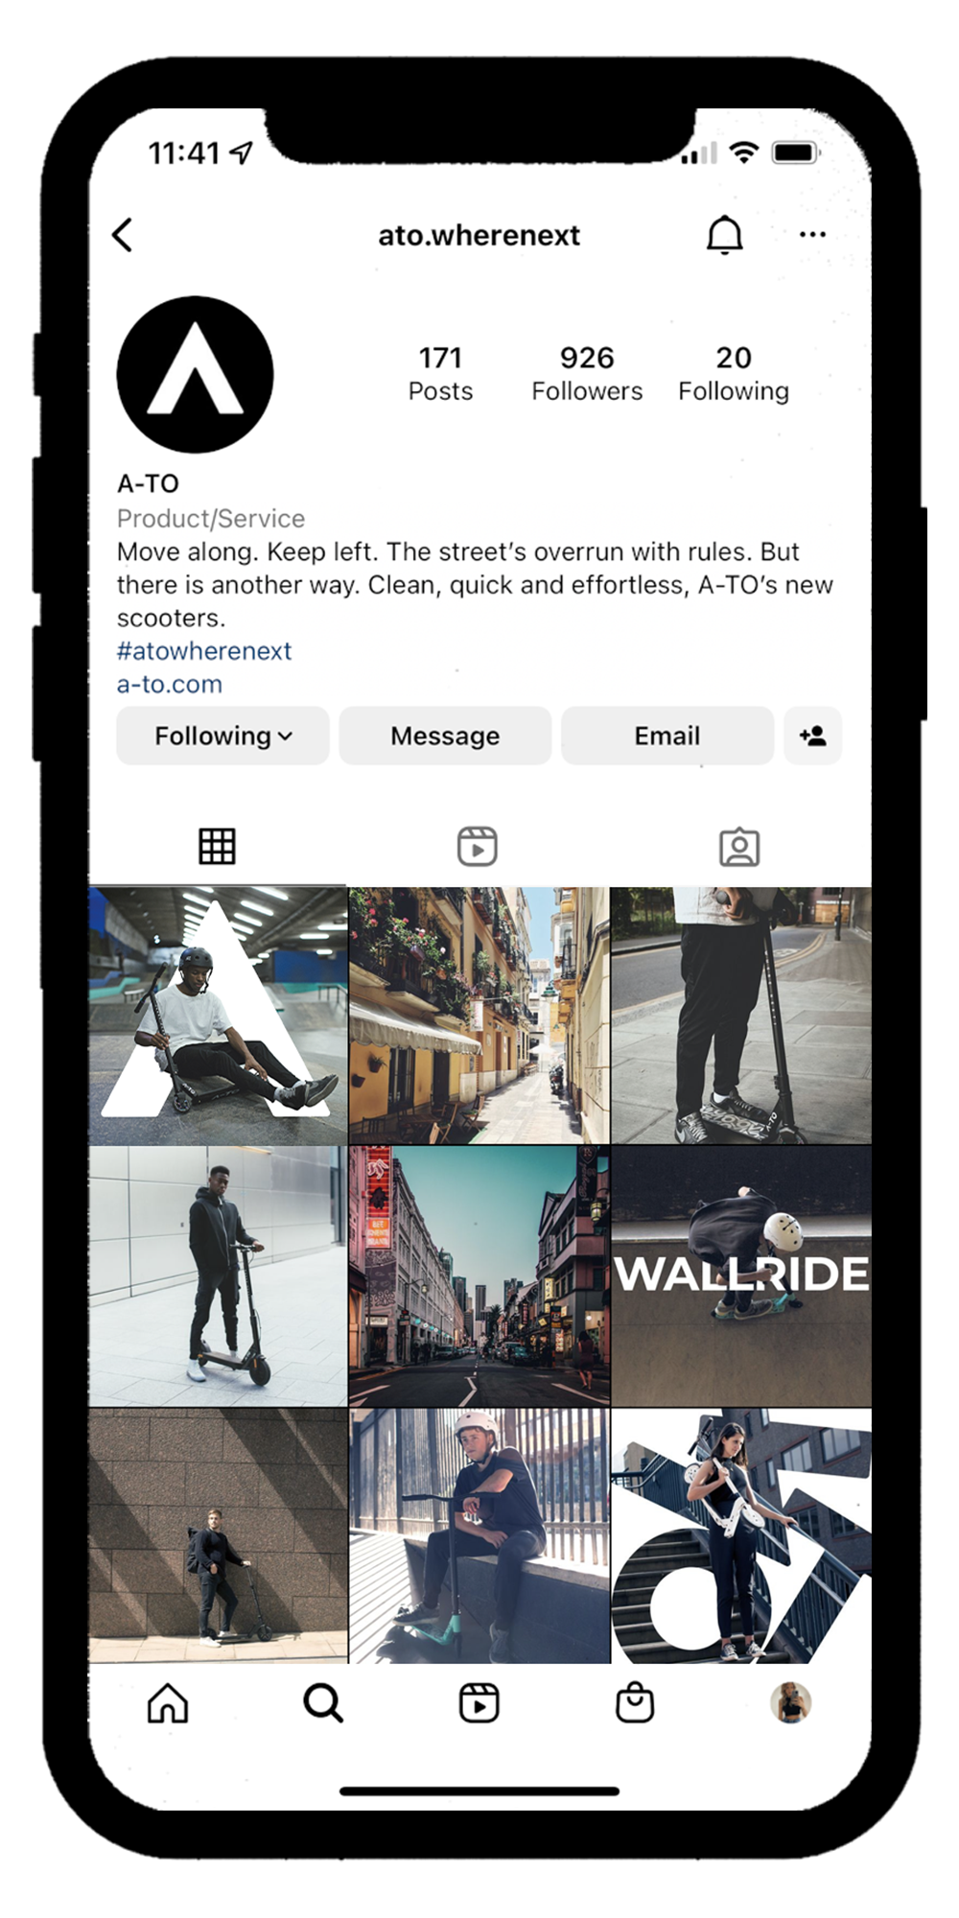Open notifications bell for ato.wherenext
This screenshot has width=959, height=1918.
pyautogui.click(x=725, y=235)
